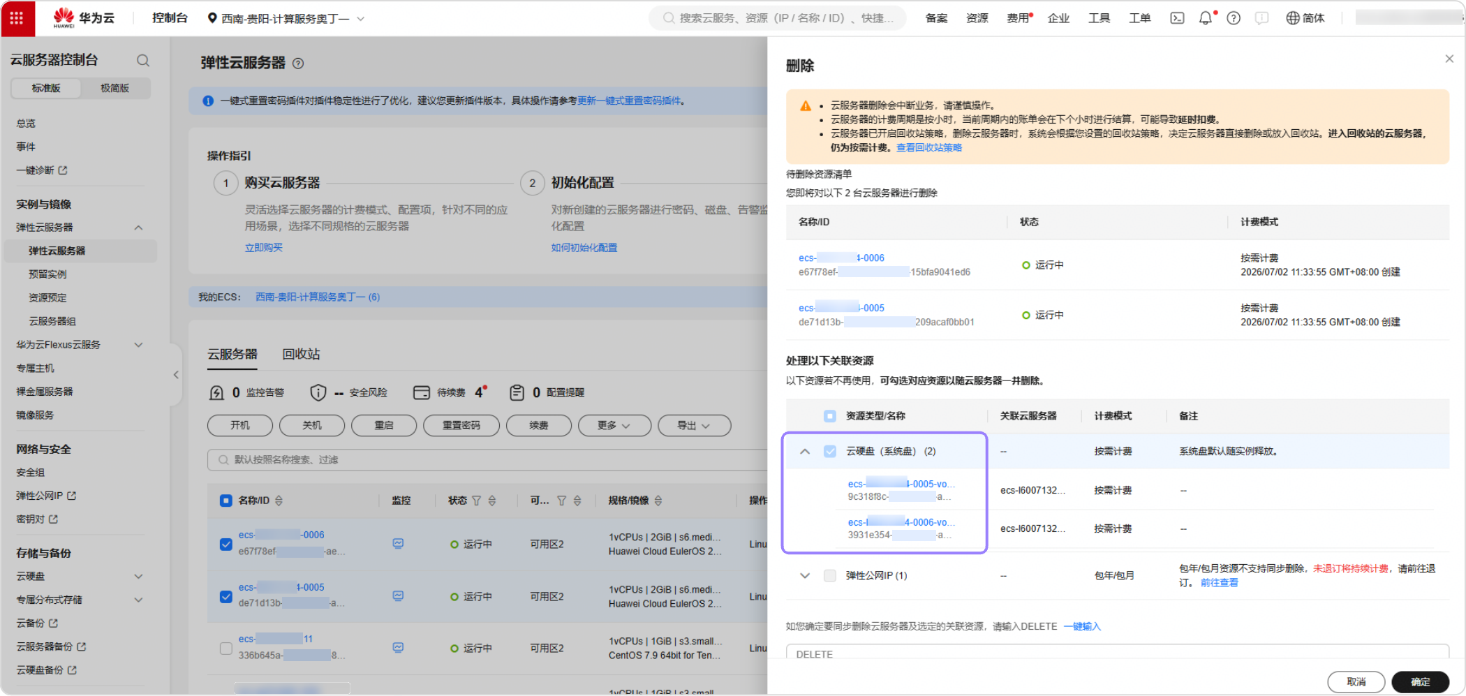This screenshot has width=1466, height=696.
Task: Switch to the 回收站 tab
Action: (301, 355)
